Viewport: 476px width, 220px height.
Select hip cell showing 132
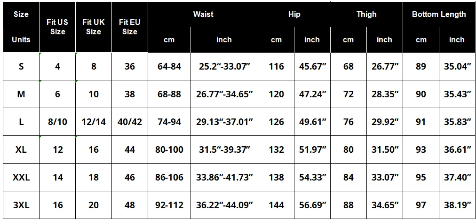pyautogui.click(x=276, y=149)
